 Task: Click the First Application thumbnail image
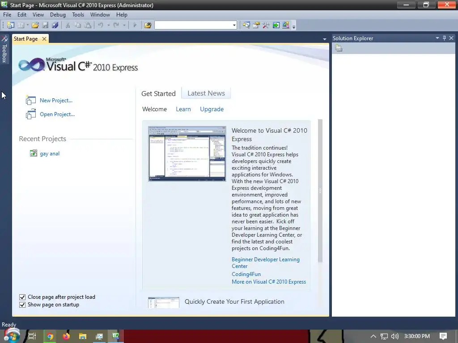[x=164, y=303]
